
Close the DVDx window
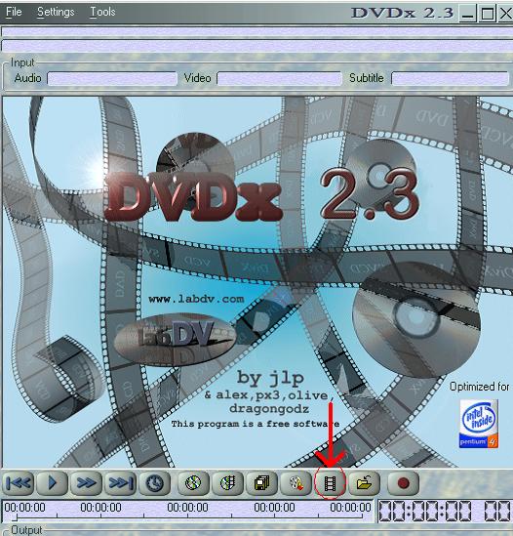pyautogui.click(x=506, y=14)
